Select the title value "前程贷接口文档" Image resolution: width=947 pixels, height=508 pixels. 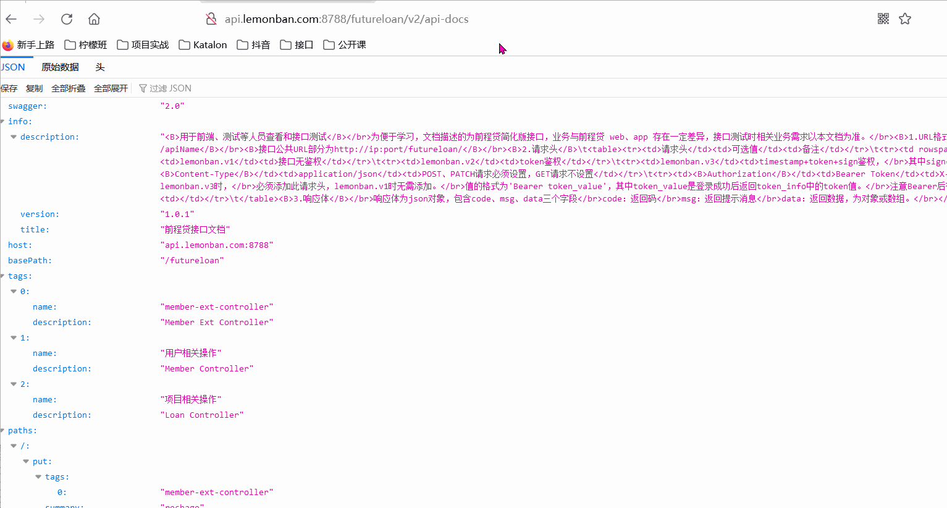[195, 230]
